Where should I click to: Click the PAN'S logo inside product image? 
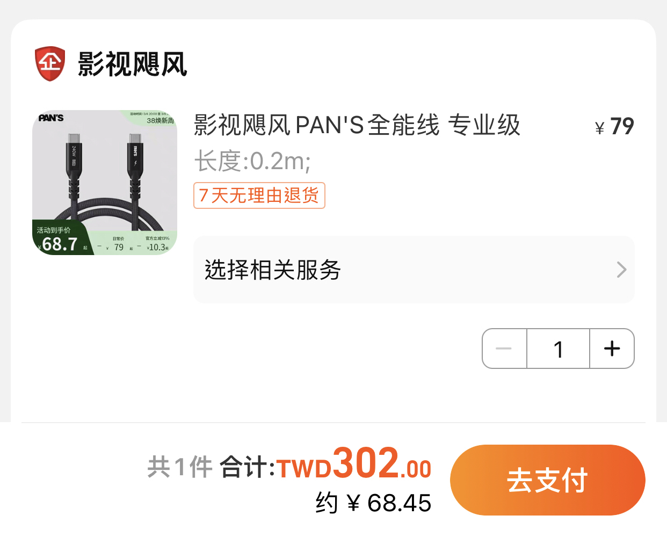click(x=51, y=118)
